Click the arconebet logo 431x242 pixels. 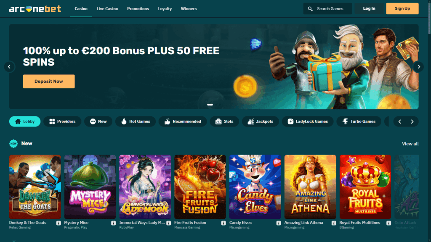coord(35,9)
